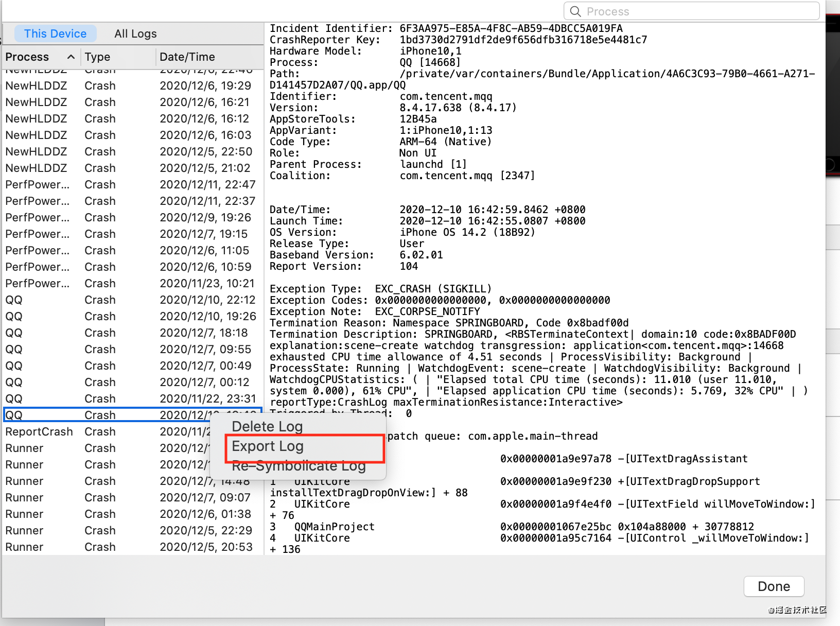Select QQ crash from 2020/12/10, 19:26
The image size is (840, 626).
pos(133,316)
